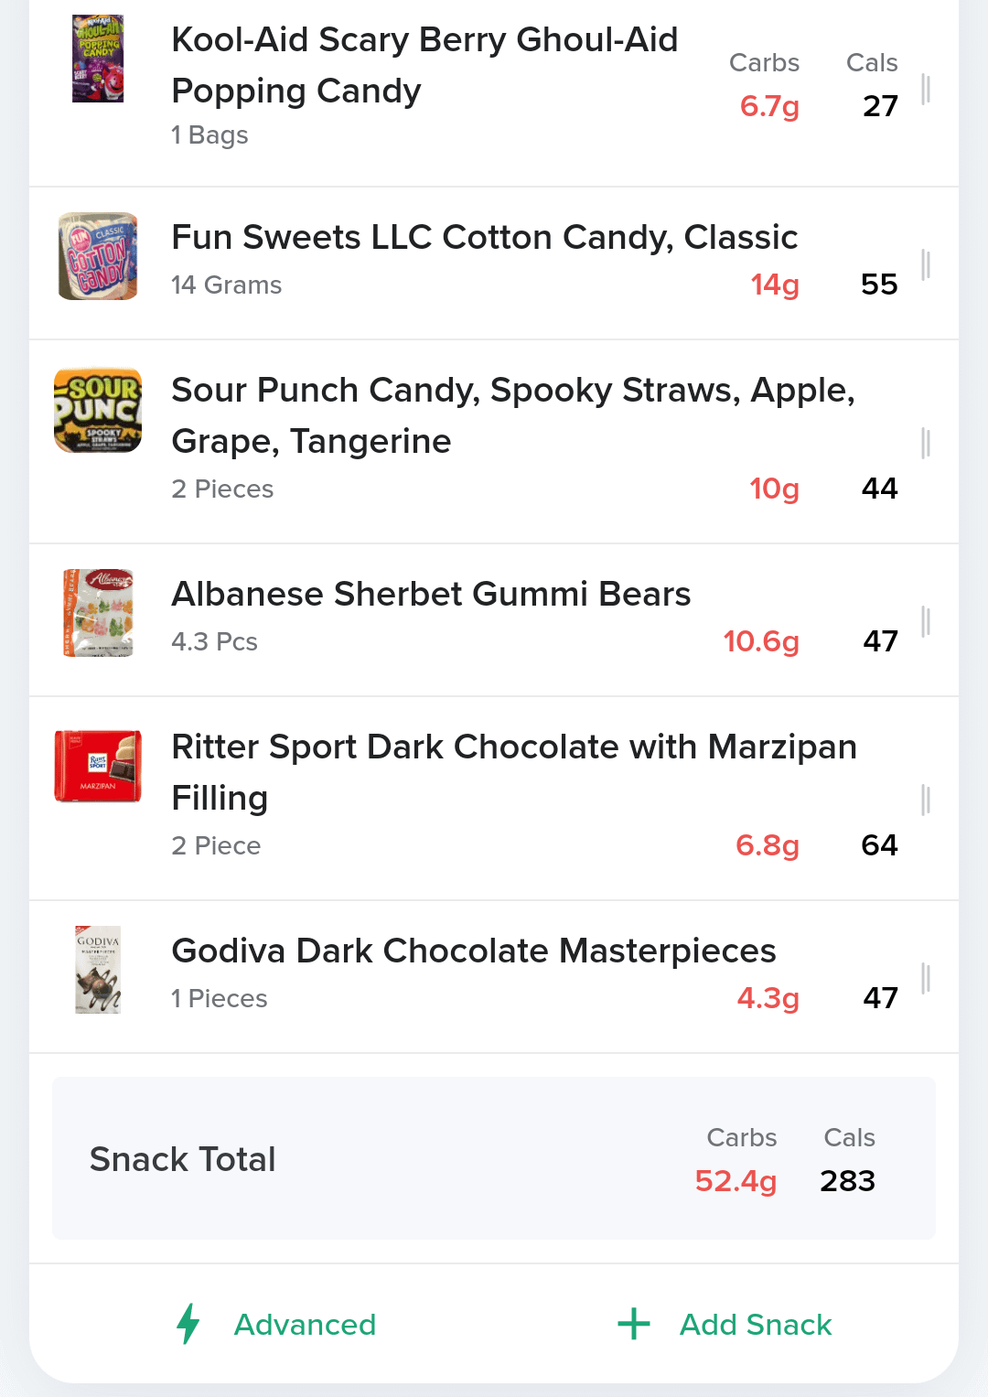Viewport: 988px width, 1397px height.
Task: Open the Ritter Sport Marzipan product image
Action: tap(98, 767)
